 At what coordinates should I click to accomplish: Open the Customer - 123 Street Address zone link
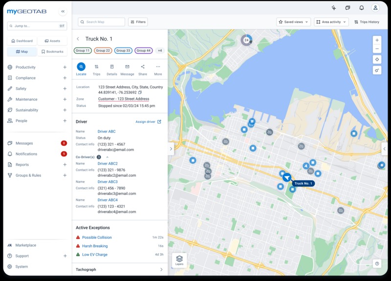tap(124, 99)
